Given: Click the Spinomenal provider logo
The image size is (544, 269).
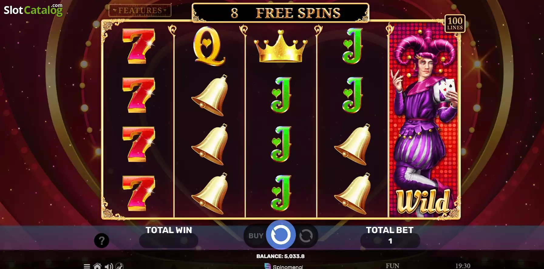Looking at the screenshot, I should click(x=284, y=266).
